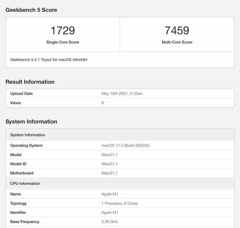Select the Views count of 8

click(102, 103)
